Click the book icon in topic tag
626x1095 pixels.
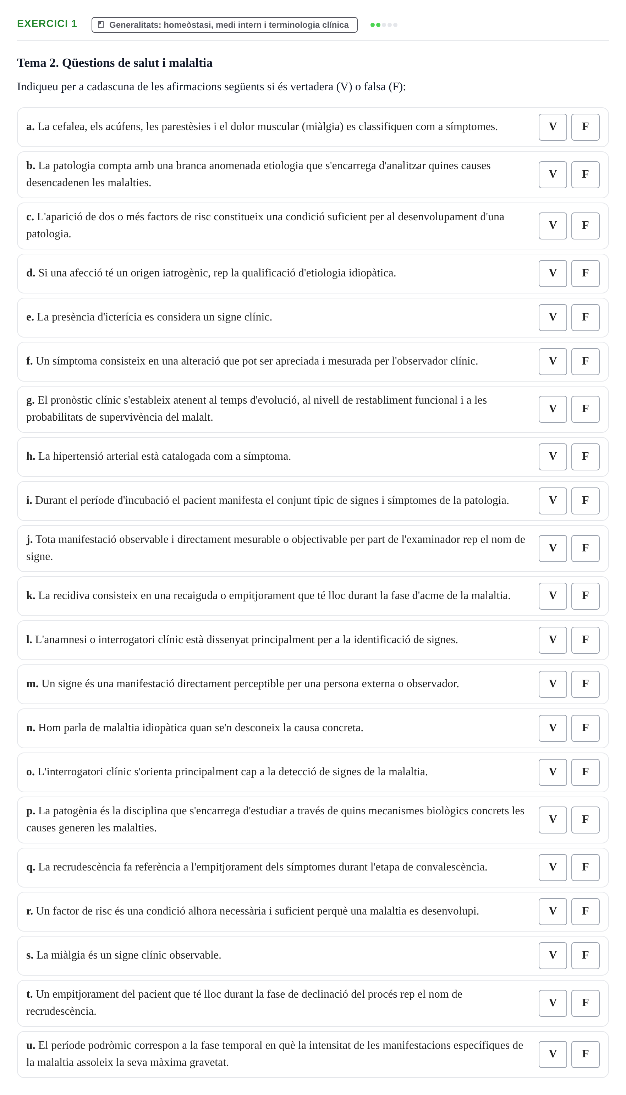pyautogui.click(x=101, y=25)
